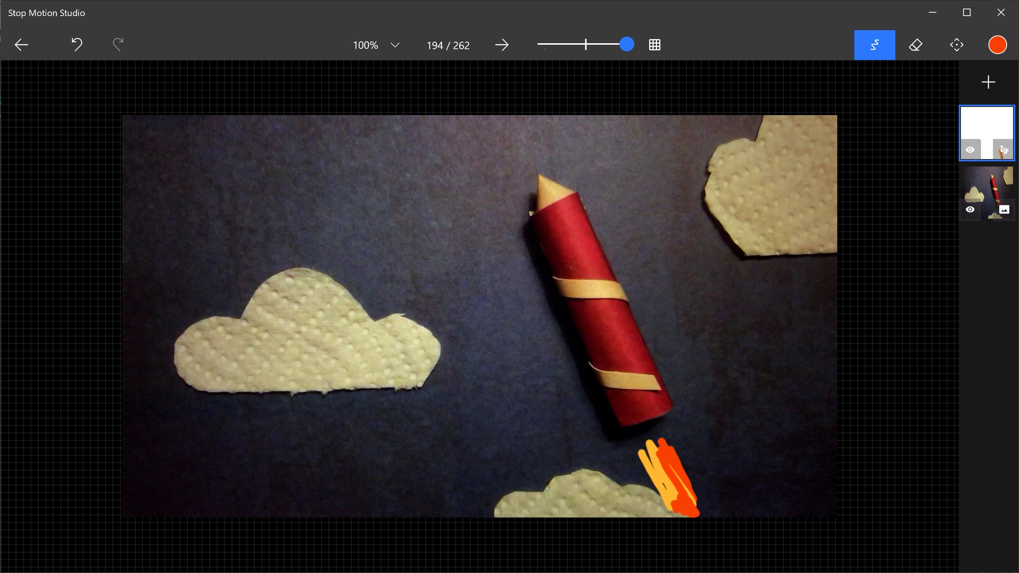The height and width of the screenshot is (573, 1019).
Task: Open the orange color picker
Action: pos(997,45)
